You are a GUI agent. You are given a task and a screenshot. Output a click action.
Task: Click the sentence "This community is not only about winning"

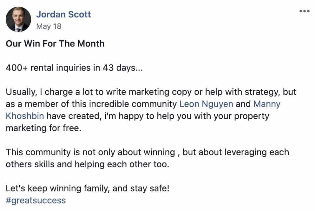point(90,152)
